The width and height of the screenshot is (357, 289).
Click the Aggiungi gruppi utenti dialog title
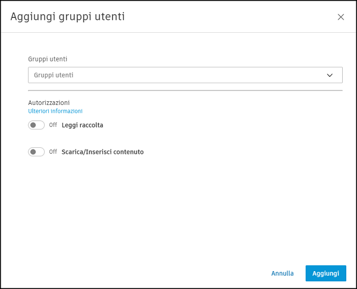coord(67,17)
